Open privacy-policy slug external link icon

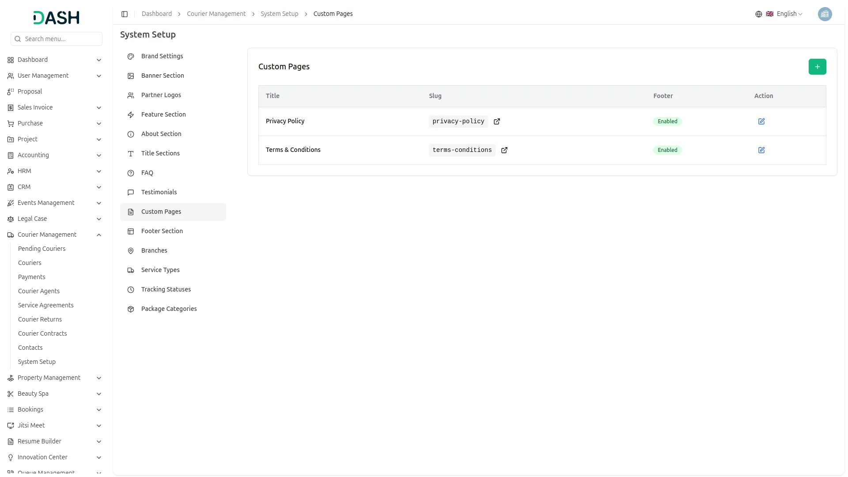coord(497,121)
